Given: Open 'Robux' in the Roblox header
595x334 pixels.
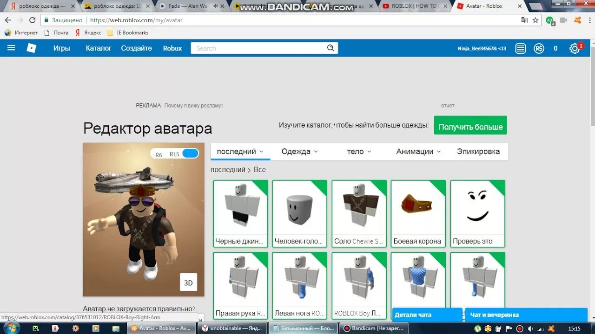Looking at the screenshot, I should tap(172, 48).
